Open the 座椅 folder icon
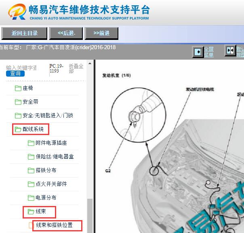Image resolution: width=244 pixels, height=233 pixels. [18, 88]
